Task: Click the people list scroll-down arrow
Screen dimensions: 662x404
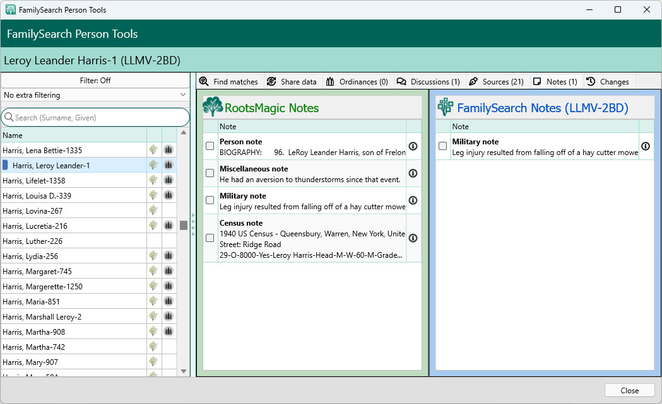Action: tap(183, 371)
